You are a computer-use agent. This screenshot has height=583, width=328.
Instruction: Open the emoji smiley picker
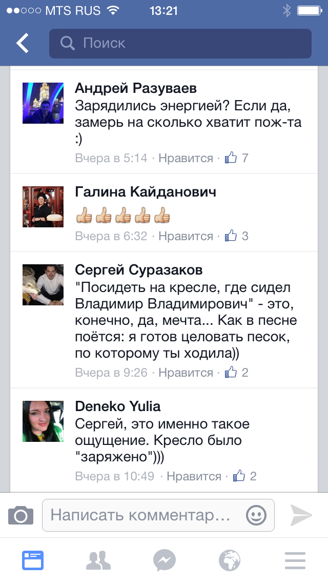point(256,515)
